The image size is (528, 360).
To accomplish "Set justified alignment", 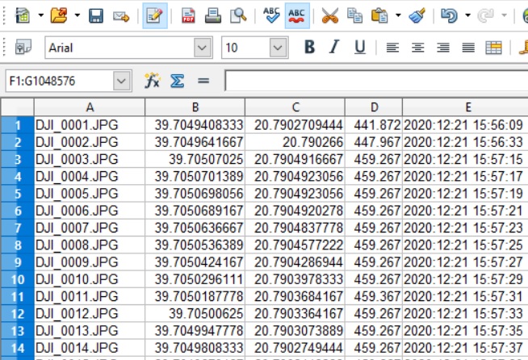I will [468, 48].
